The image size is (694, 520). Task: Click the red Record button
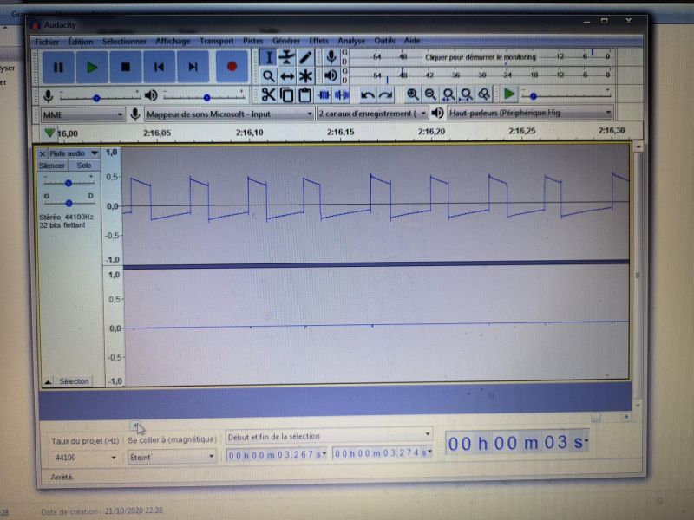(231, 66)
